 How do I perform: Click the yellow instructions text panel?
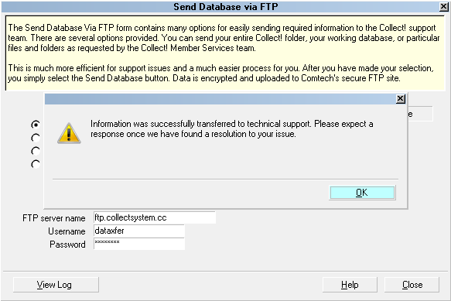[x=225, y=53]
